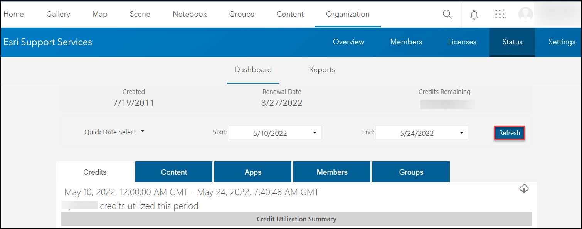Switch to the Overview tab

tap(348, 42)
